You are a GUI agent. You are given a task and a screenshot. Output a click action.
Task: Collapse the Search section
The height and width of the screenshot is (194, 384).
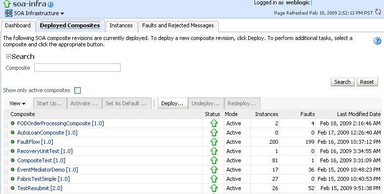click(x=8, y=57)
